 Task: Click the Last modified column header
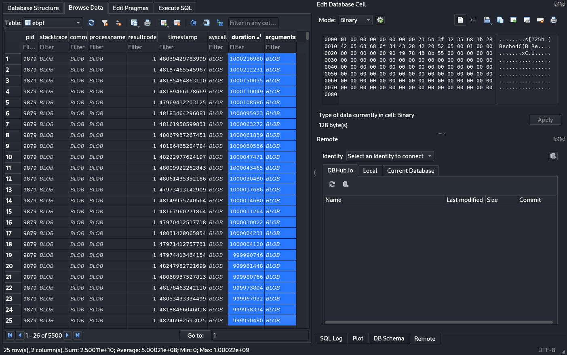tap(464, 200)
